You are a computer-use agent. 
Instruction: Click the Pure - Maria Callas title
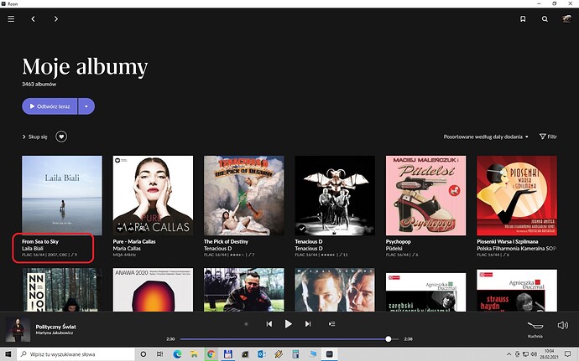[x=134, y=241]
